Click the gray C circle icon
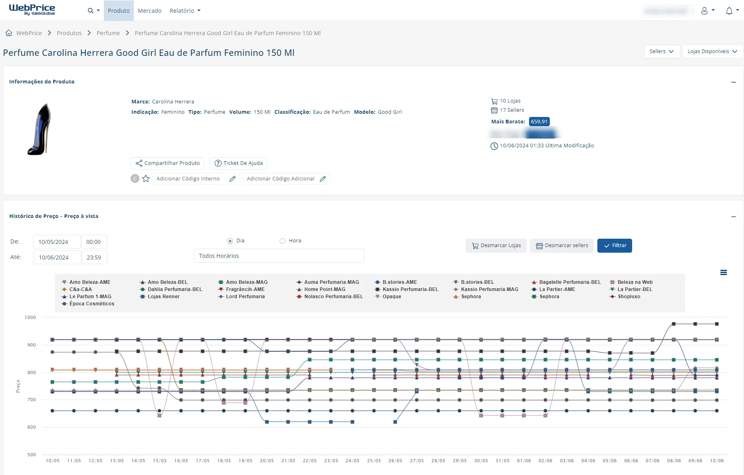 coord(135,178)
